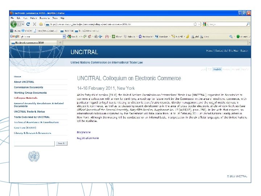Image resolution: width=261 pixels, height=196 pixels.
Task: Click the Google toolbar logo
Action: click(14, 36)
